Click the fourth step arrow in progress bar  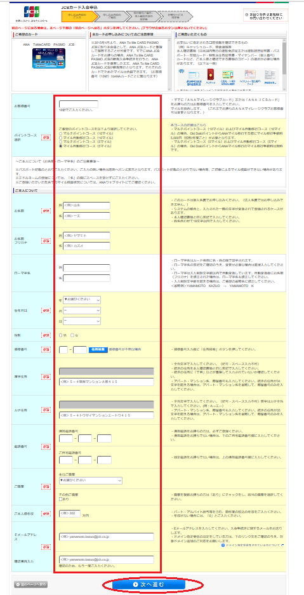(175, 15)
